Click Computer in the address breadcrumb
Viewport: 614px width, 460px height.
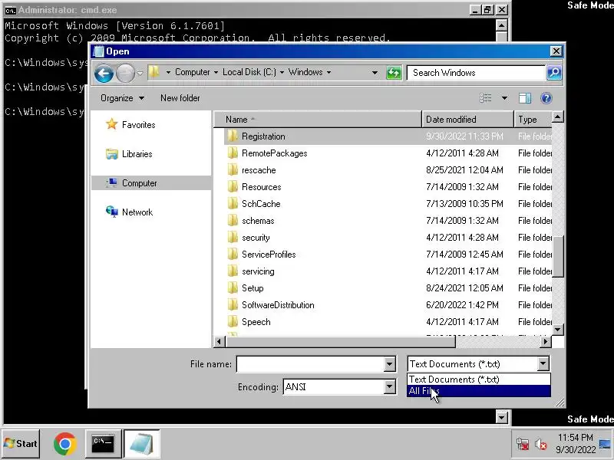tap(193, 72)
